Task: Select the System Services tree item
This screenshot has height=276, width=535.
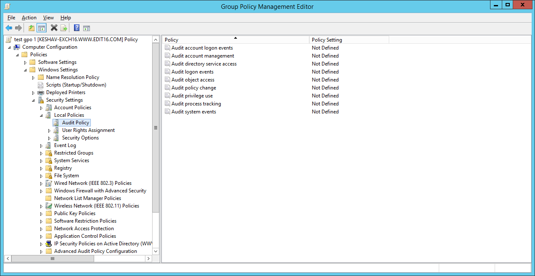Action: (71, 160)
